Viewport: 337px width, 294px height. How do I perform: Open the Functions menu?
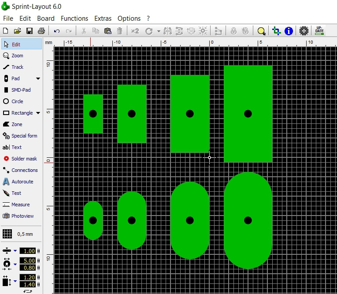point(74,19)
